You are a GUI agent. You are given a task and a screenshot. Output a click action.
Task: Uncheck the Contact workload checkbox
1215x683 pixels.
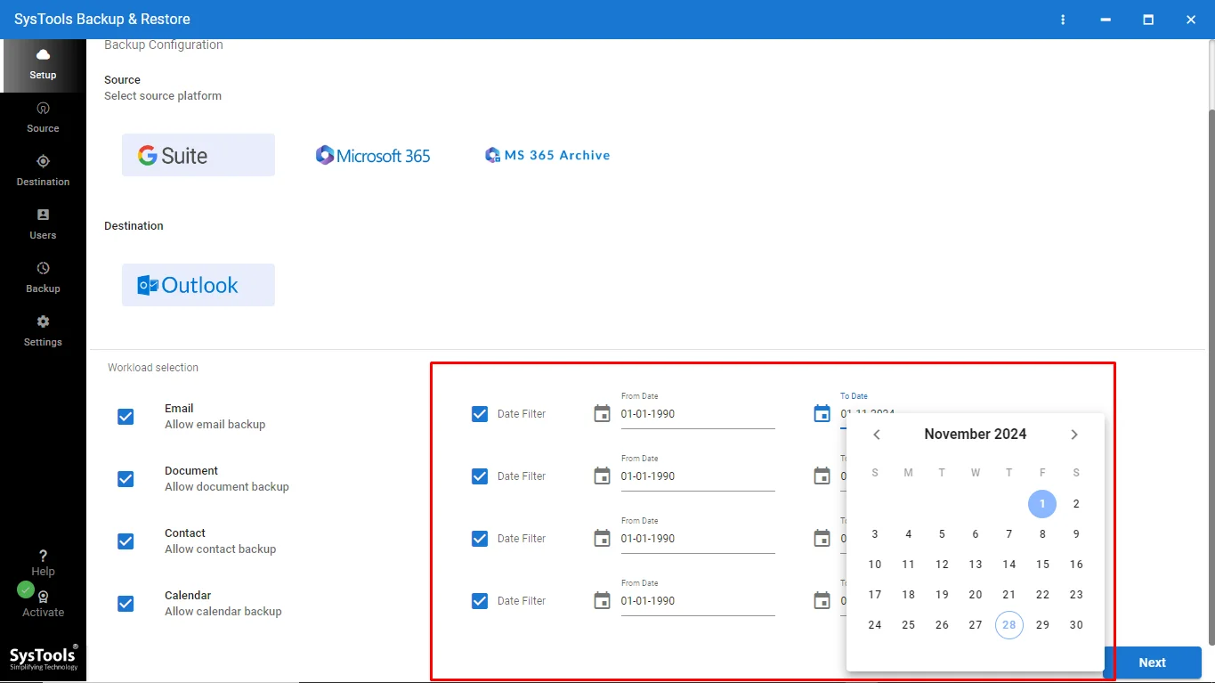pyautogui.click(x=126, y=541)
